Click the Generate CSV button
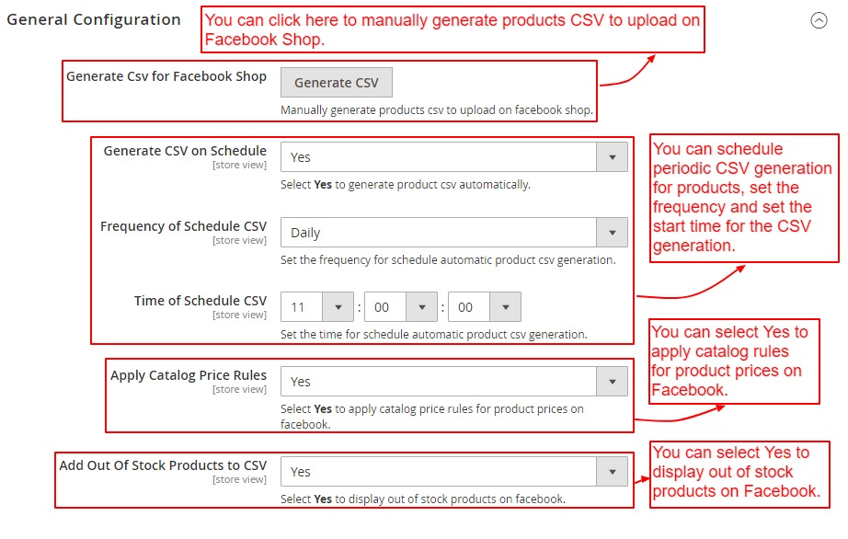The image size is (848, 539). point(336,83)
